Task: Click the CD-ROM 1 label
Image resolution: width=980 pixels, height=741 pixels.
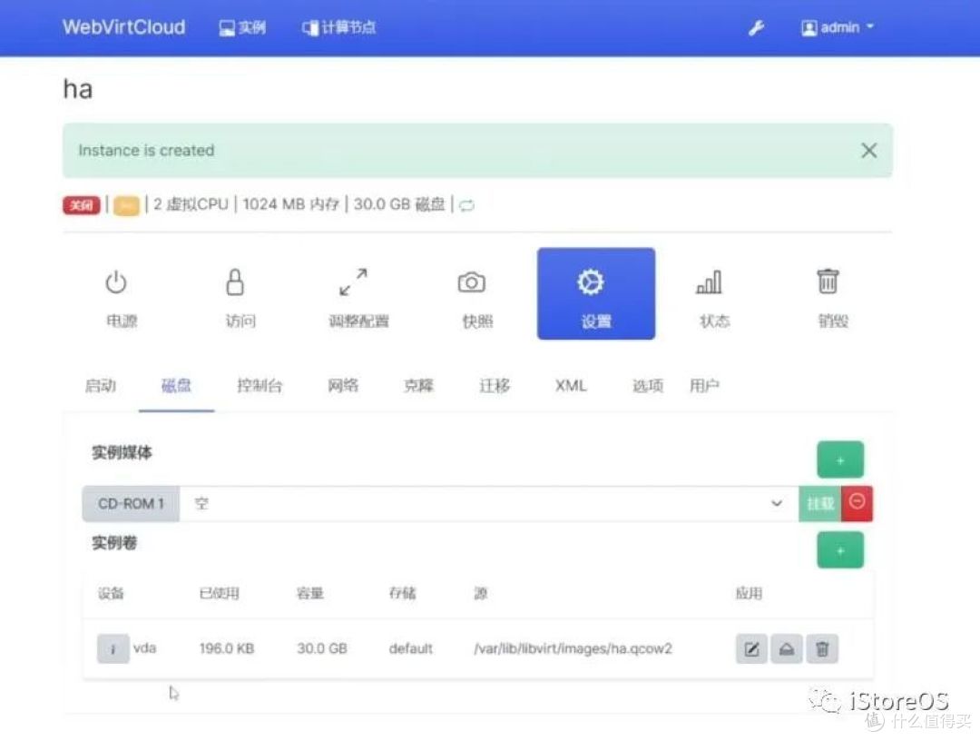Action: click(132, 503)
